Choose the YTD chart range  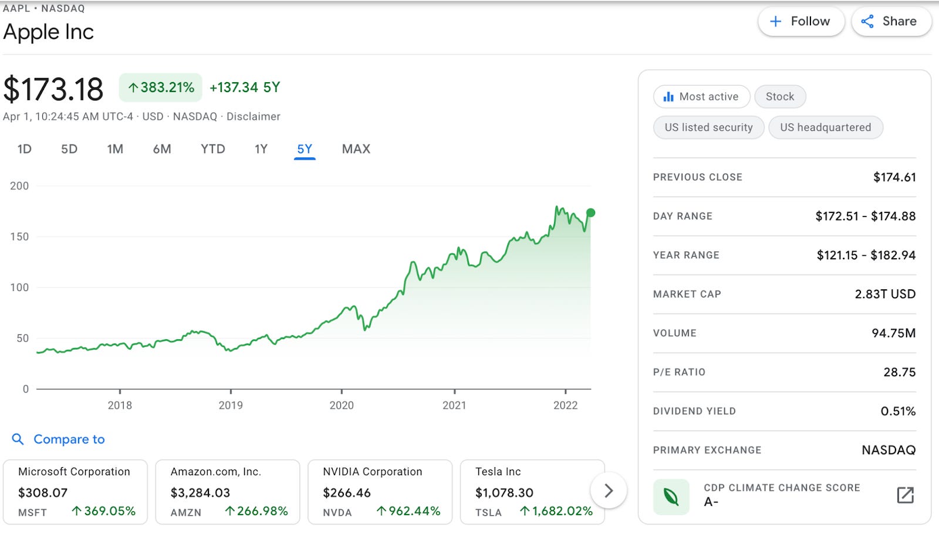tap(213, 149)
